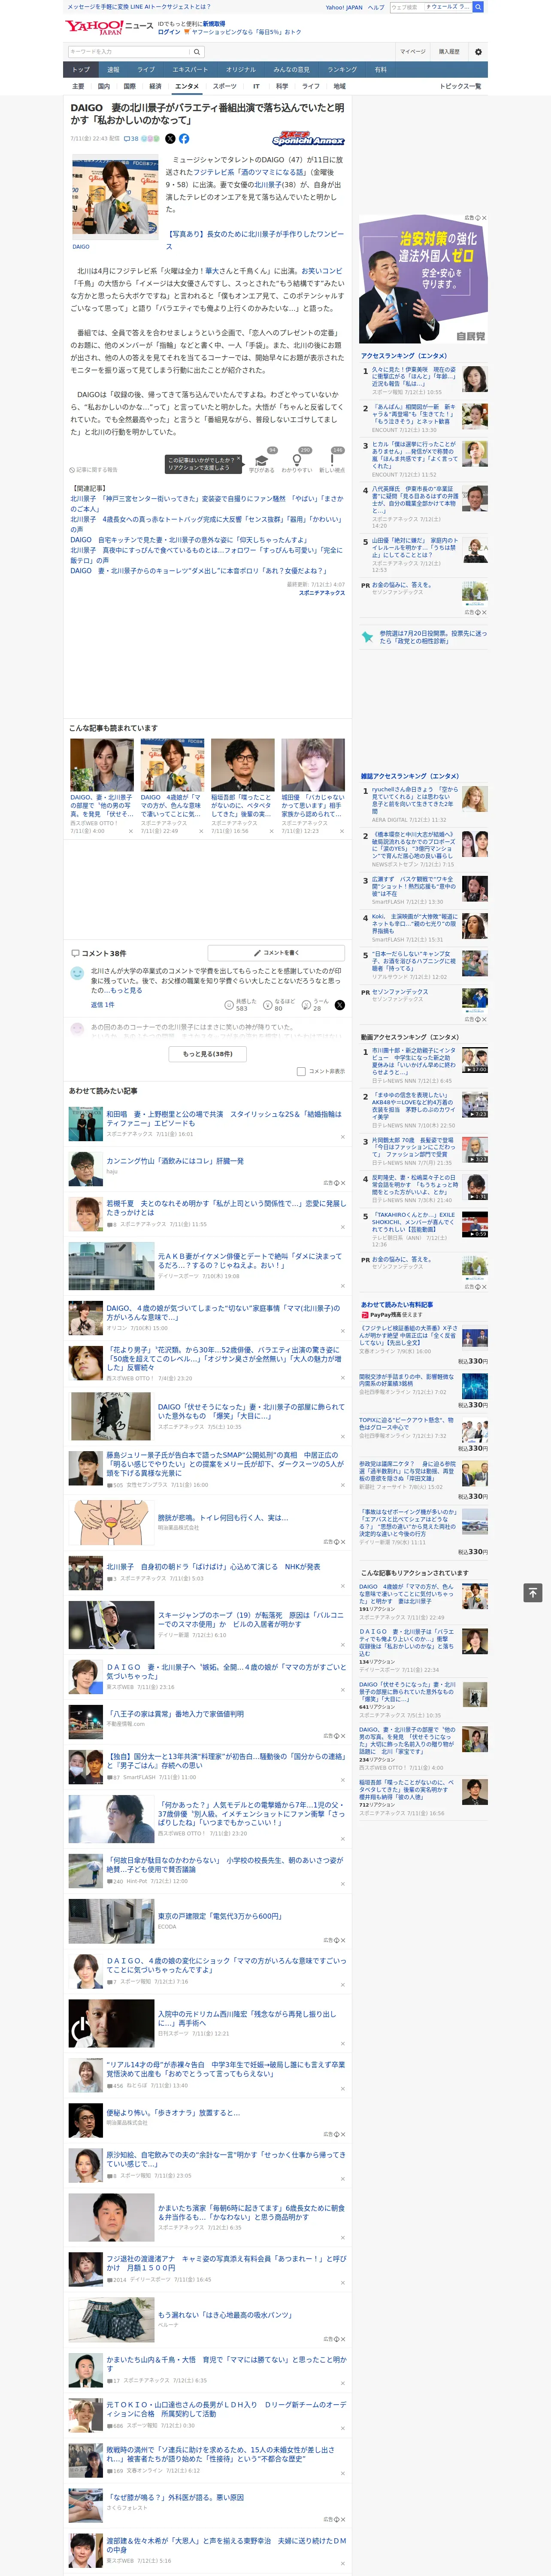Click the first commenter's avatar icon
Viewport: 551px width, 2576px height.
tap(77, 973)
